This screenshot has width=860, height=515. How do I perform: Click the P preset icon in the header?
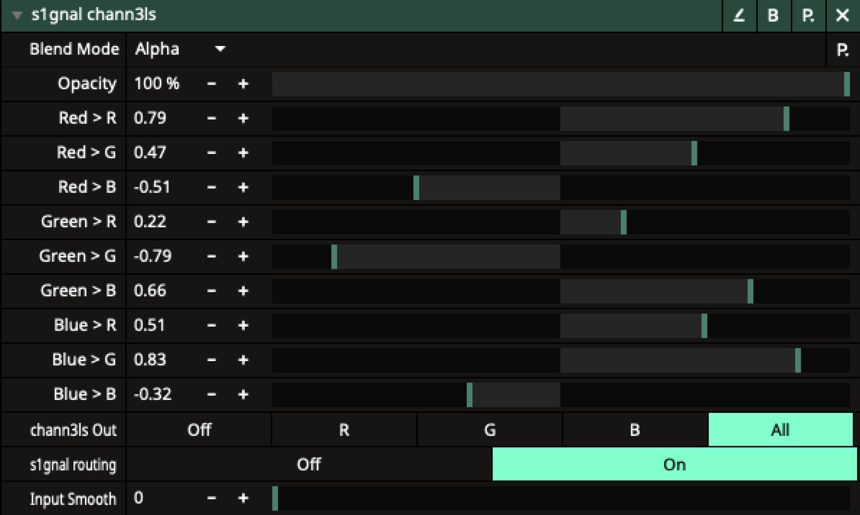(x=808, y=16)
